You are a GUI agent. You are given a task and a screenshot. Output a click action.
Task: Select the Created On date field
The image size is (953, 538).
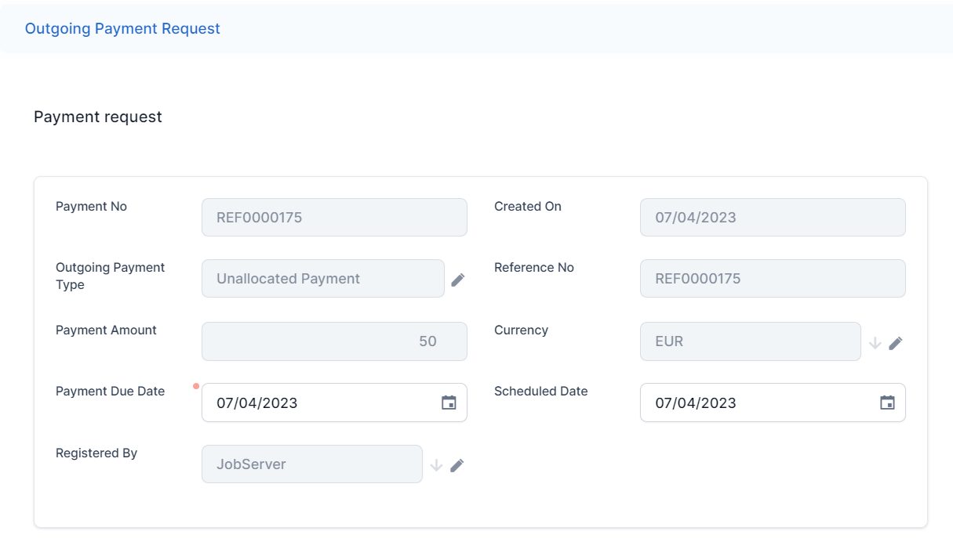(x=773, y=218)
